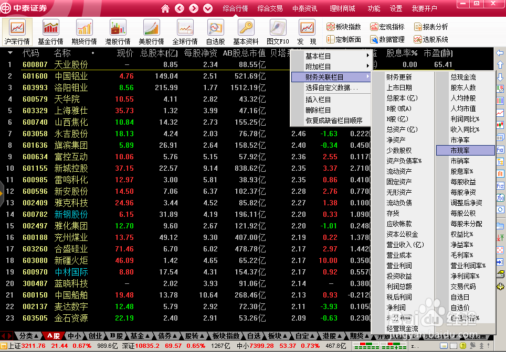This screenshot has height=352, width=506.
Task: Open the 基金行情 toolbar icon
Action: click(51, 32)
